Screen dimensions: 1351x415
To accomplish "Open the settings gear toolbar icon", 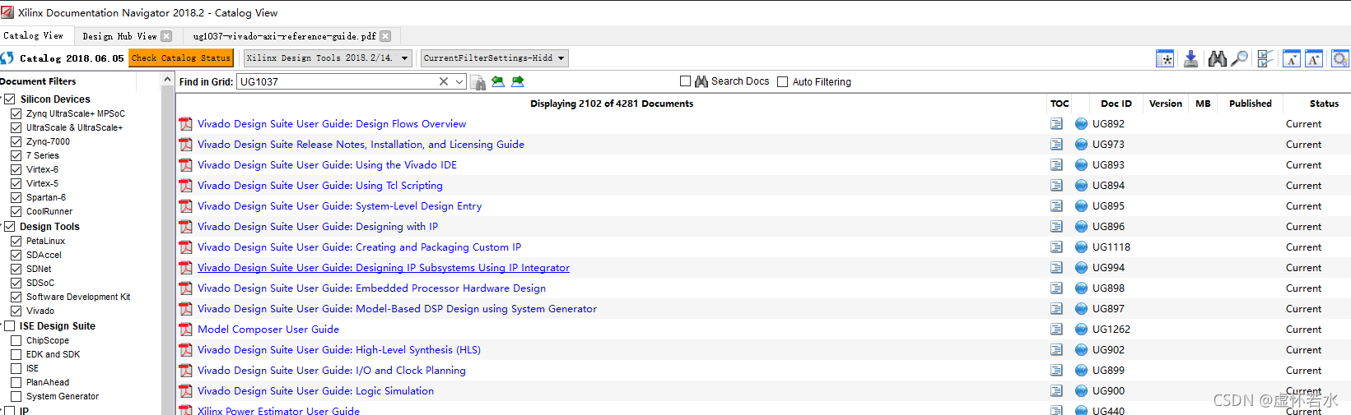I will 1340,58.
